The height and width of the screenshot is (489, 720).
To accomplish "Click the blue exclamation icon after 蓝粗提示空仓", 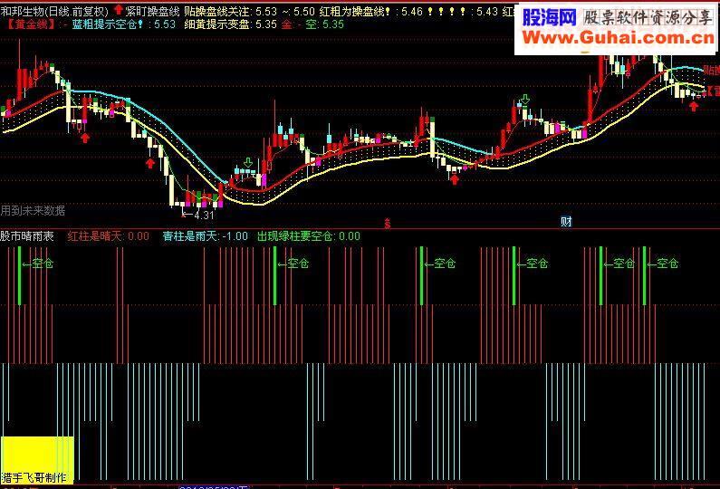I will click(x=140, y=24).
